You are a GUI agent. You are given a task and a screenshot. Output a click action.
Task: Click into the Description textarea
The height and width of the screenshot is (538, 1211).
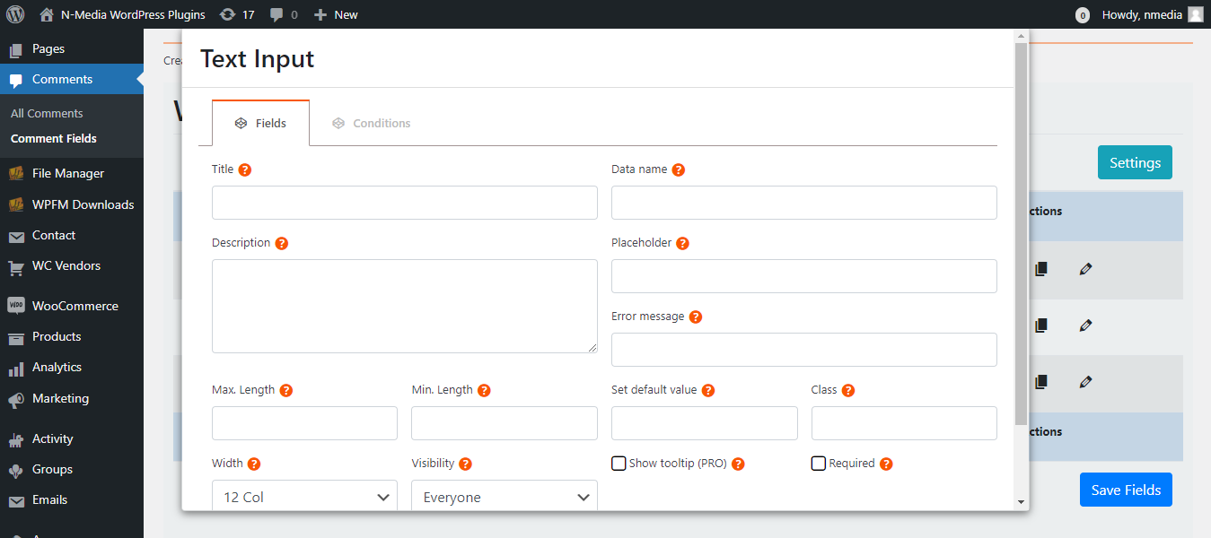tap(405, 306)
